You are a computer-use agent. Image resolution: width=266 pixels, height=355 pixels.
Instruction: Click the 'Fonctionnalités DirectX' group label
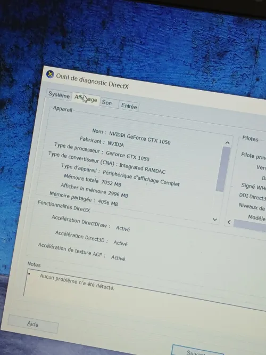coord(64,206)
